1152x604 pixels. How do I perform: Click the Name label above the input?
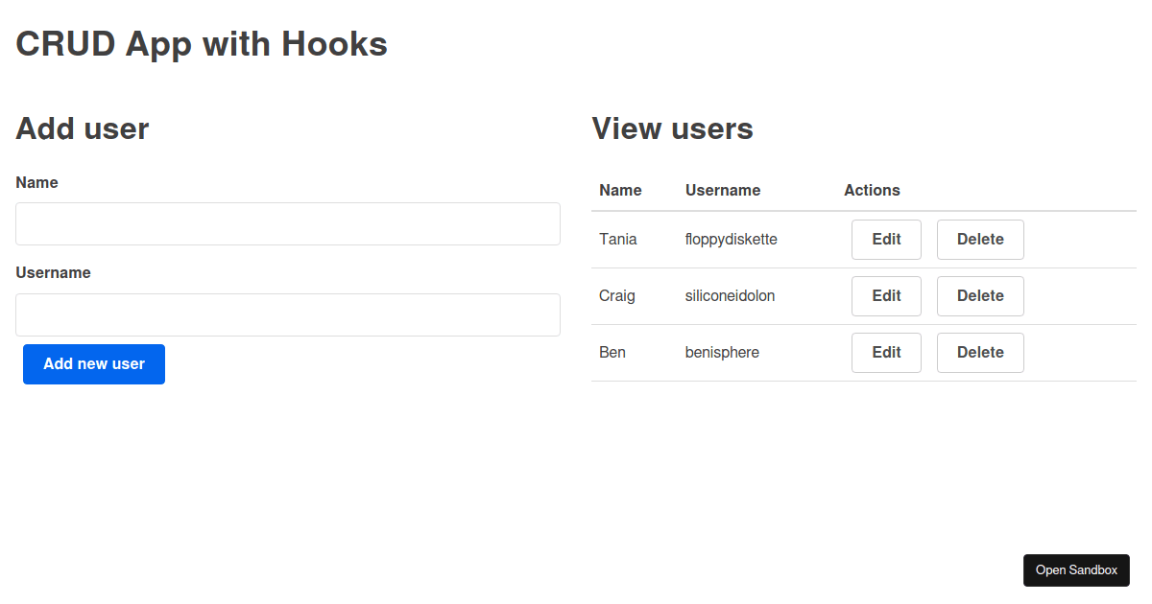pyautogui.click(x=36, y=182)
